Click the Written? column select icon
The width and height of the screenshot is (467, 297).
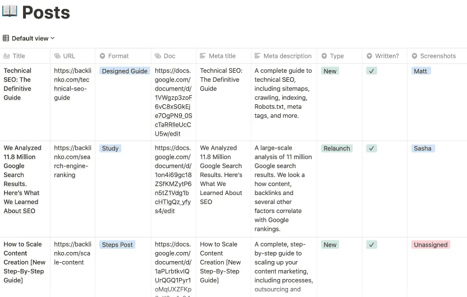(x=369, y=56)
